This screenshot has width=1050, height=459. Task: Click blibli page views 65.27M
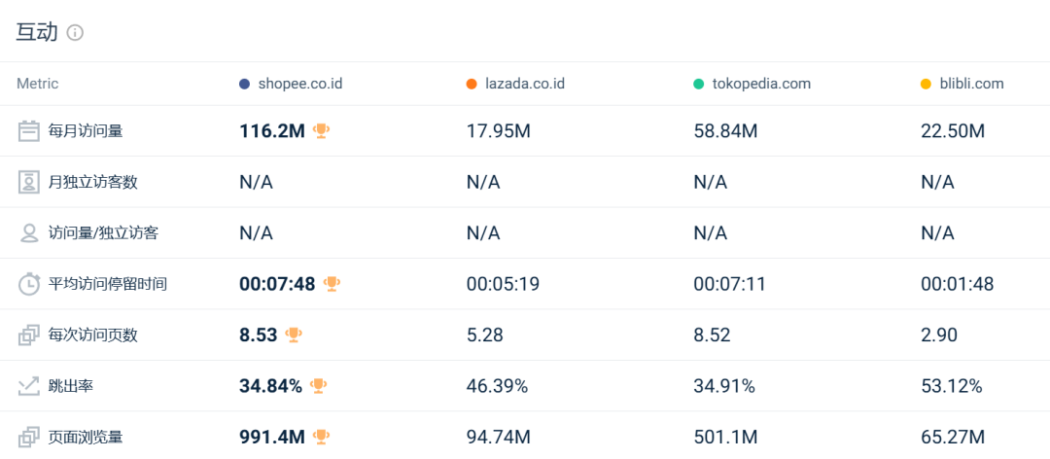coord(952,438)
